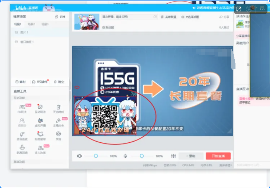Select the QR code image in preview
270x188 pixels.
click(x=105, y=116)
